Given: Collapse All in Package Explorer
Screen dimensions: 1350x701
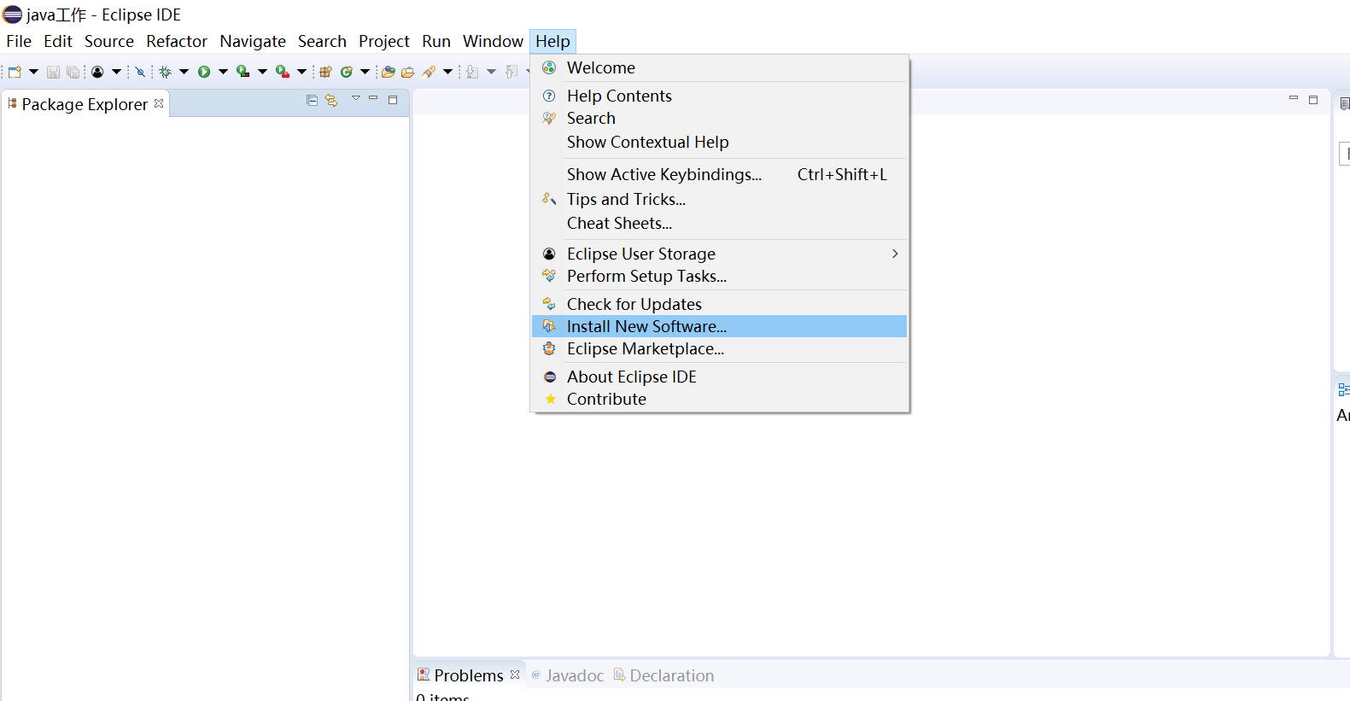Looking at the screenshot, I should point(312,100).
